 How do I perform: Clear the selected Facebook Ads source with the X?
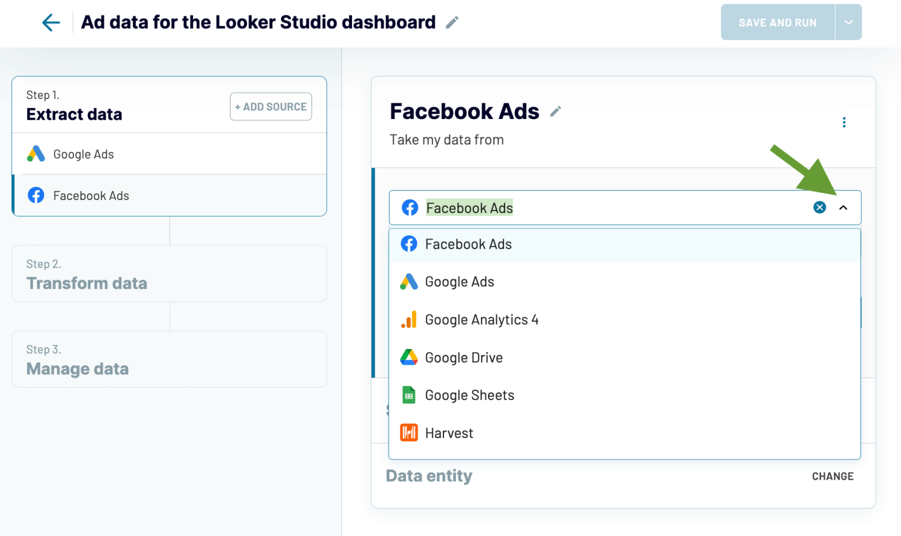(819, 207)
